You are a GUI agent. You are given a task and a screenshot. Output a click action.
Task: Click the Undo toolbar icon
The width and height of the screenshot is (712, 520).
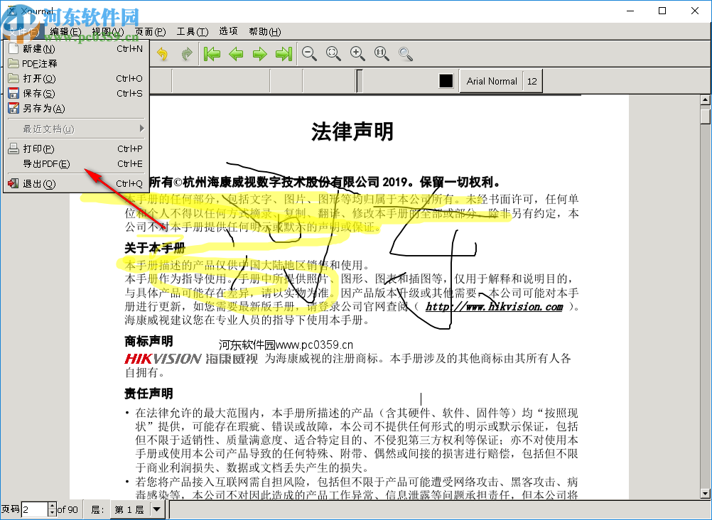coord(162,54)
